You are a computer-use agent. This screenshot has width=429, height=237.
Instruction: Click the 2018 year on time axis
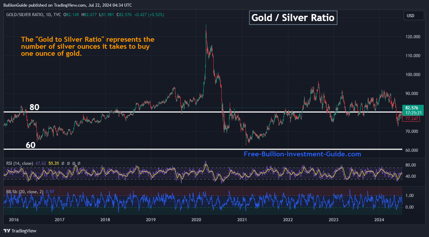(105, 220)
